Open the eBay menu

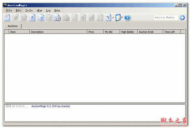point(39,10)
